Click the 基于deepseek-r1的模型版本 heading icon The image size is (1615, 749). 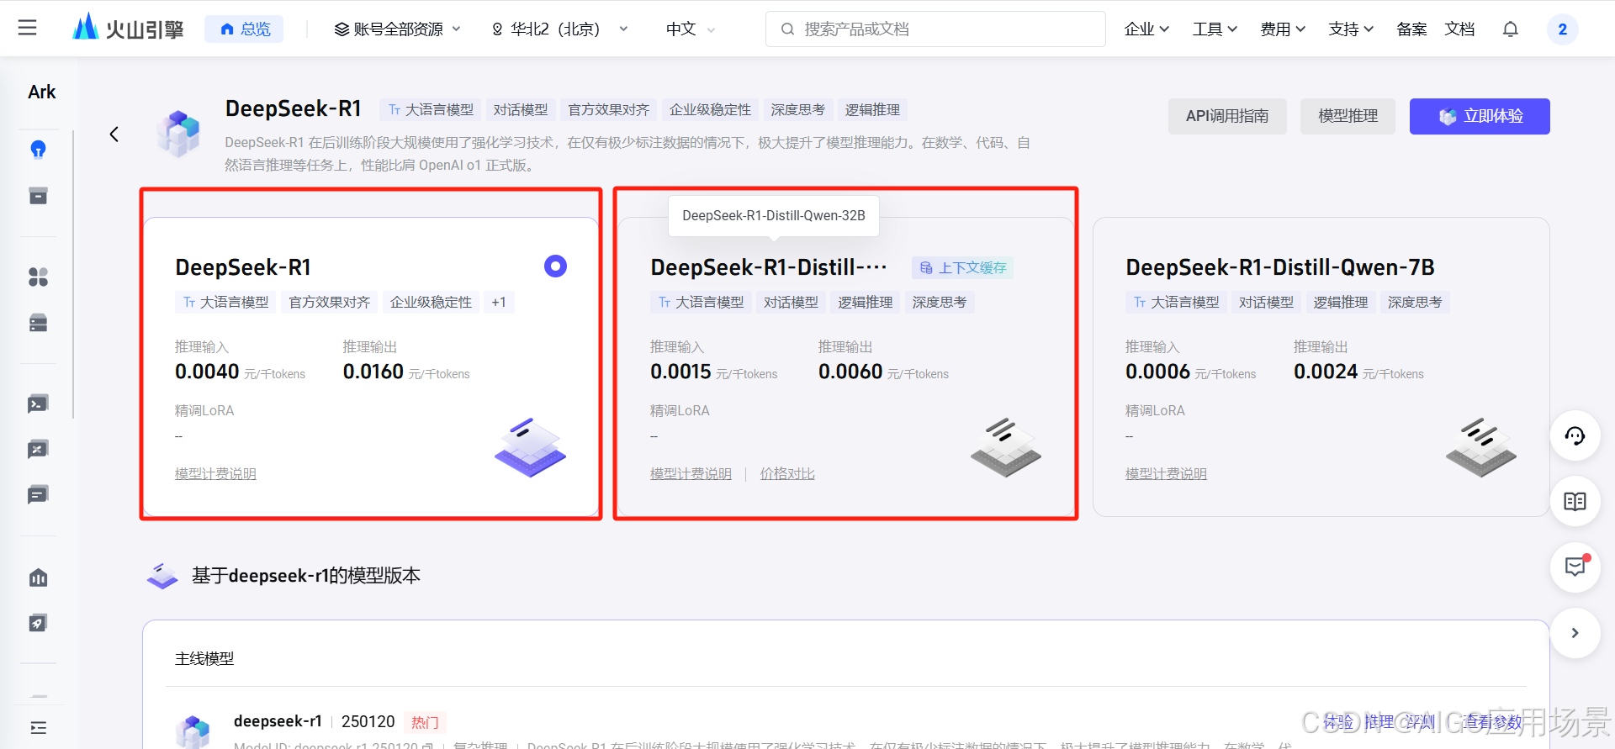161,576
